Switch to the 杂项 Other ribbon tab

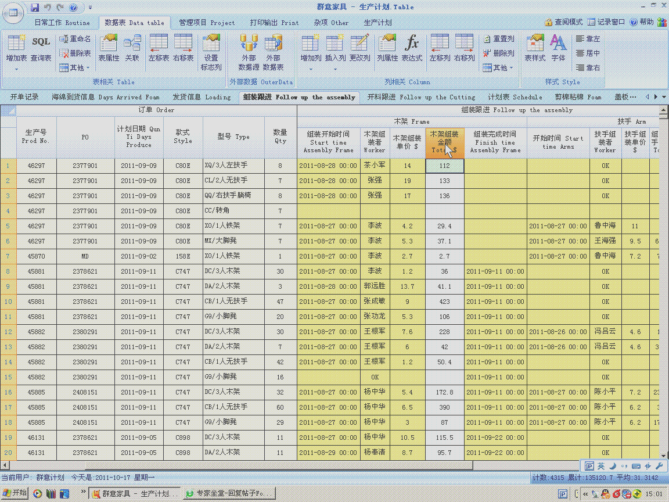[x=331, y=23]
